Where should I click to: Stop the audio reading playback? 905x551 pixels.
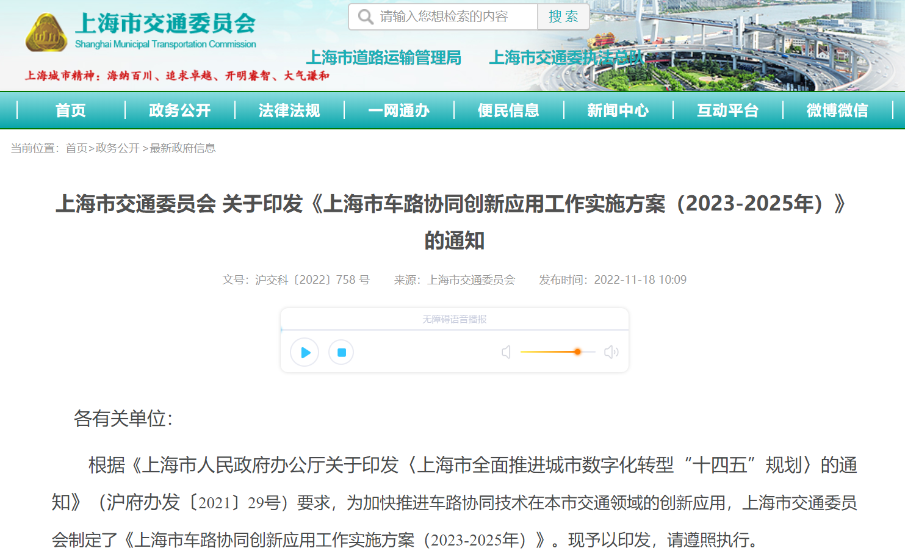341,352
